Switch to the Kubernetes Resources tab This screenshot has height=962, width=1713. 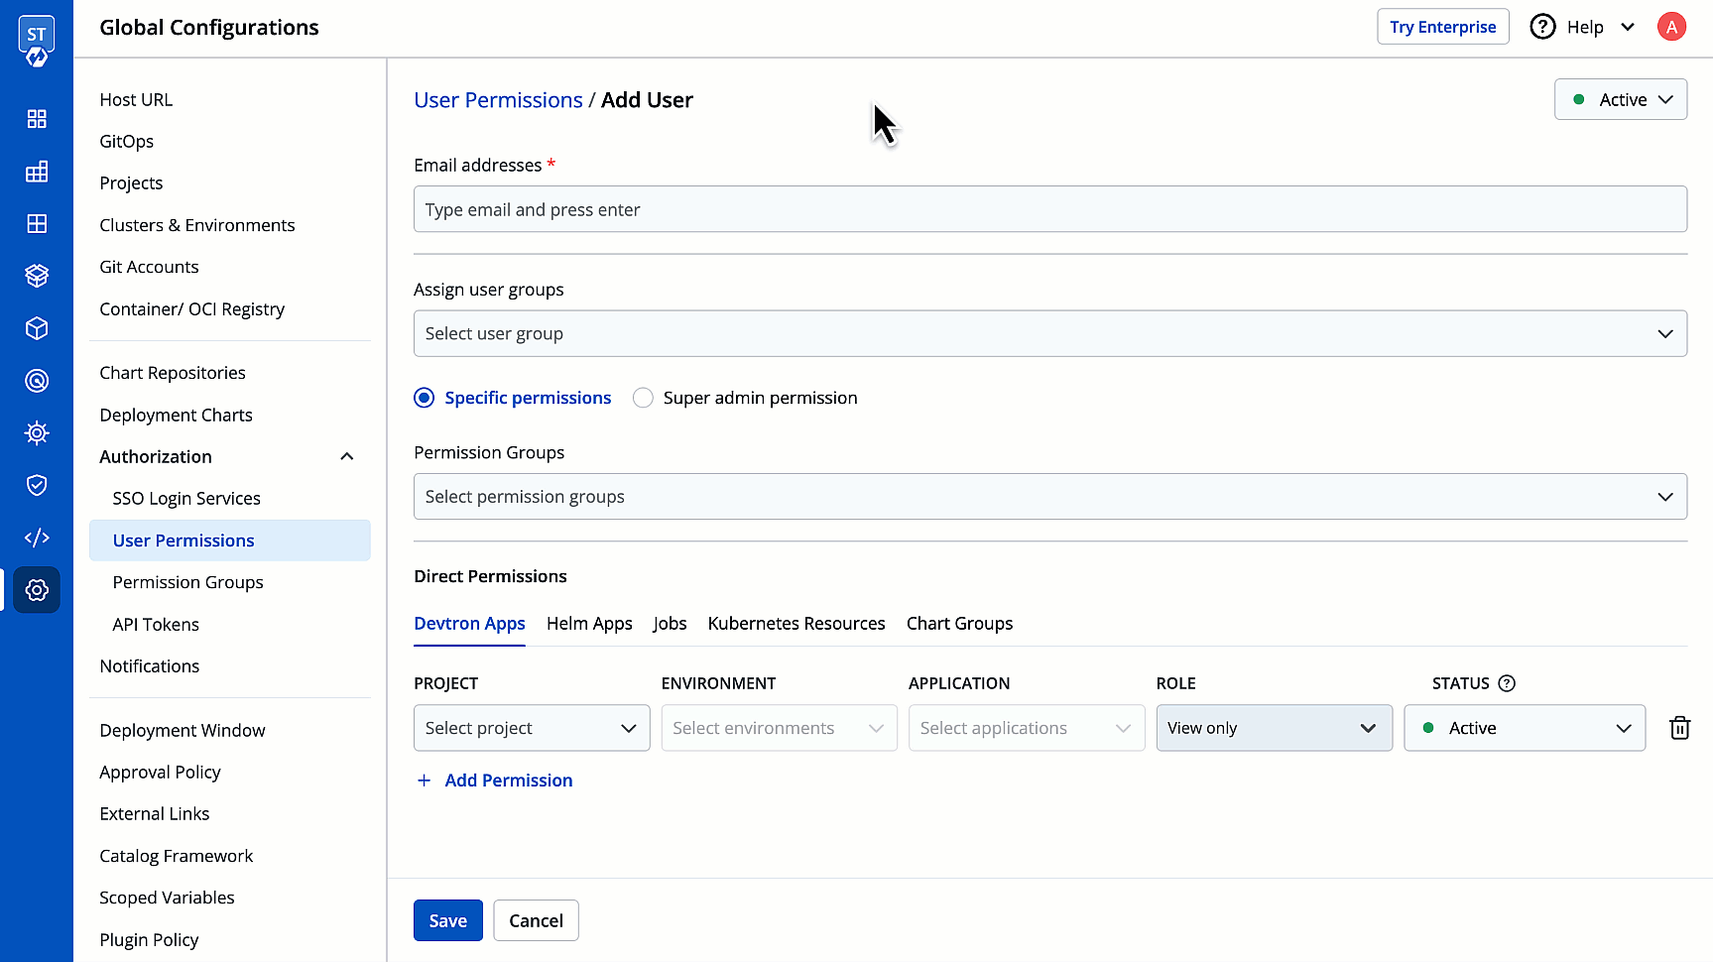click(x=796, y=624)
